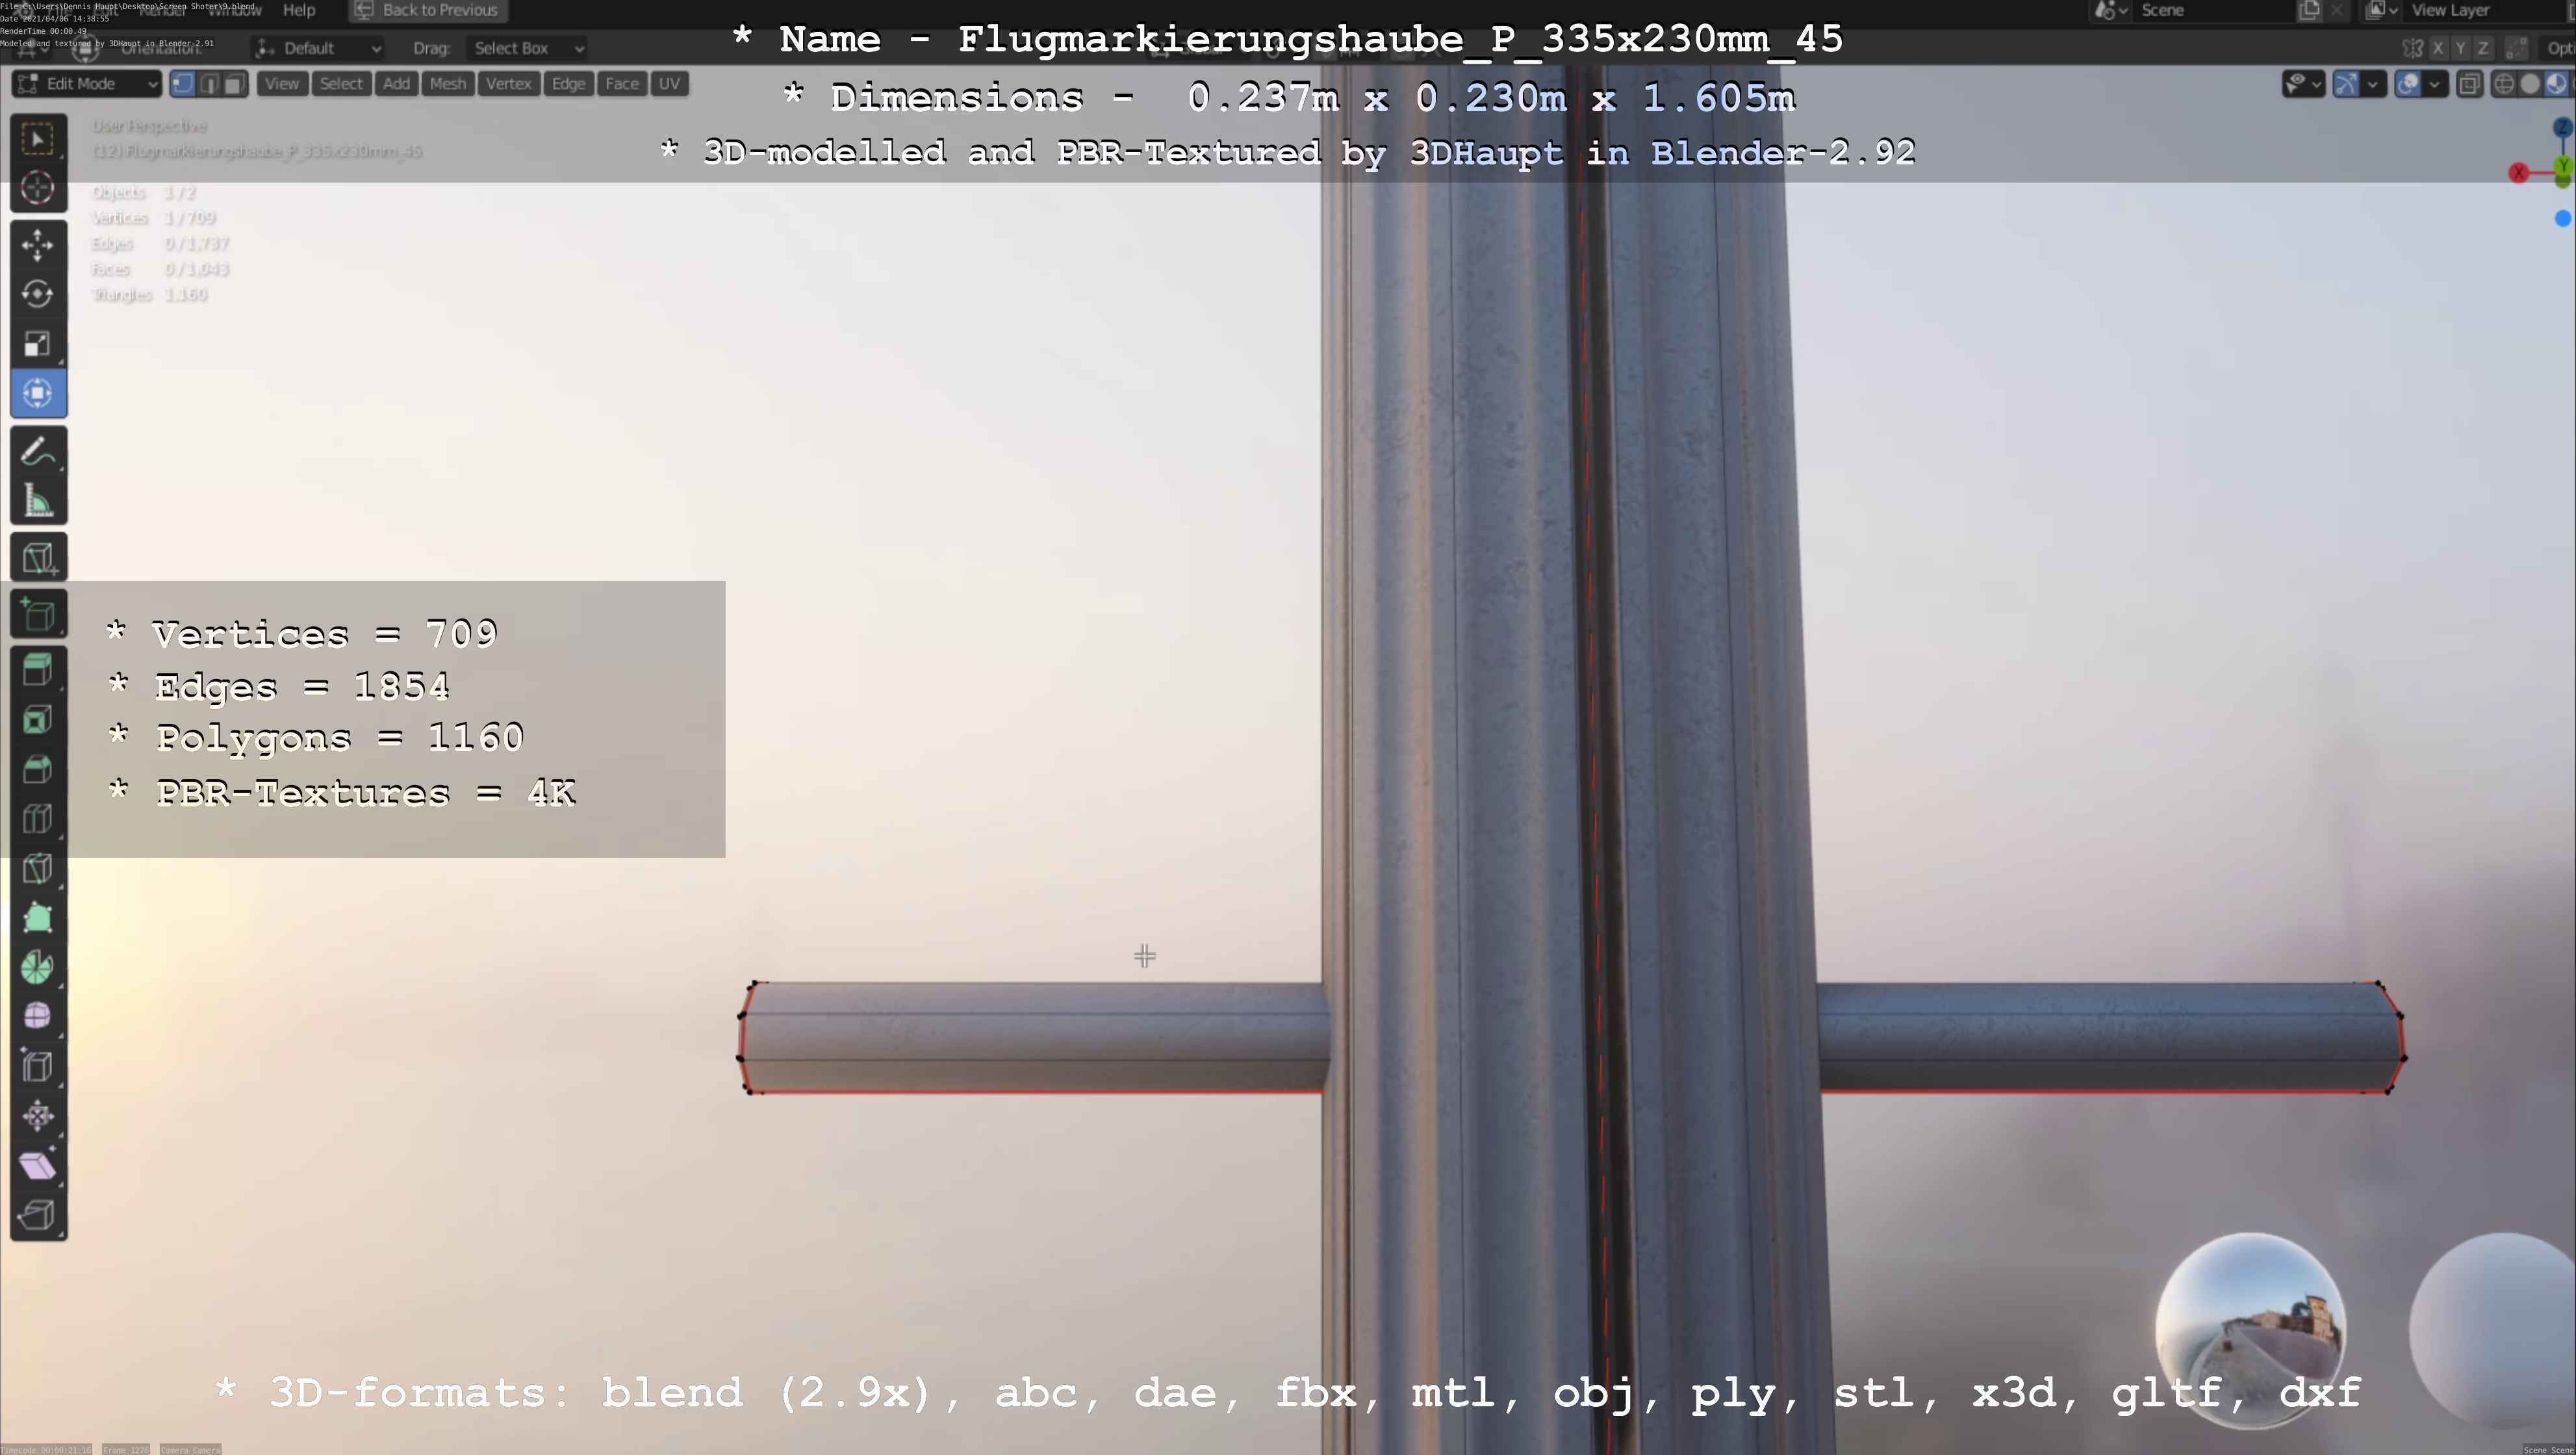Open the UV menu
The height and width of the screenshot is (1455, 2576).
[669, 84]
